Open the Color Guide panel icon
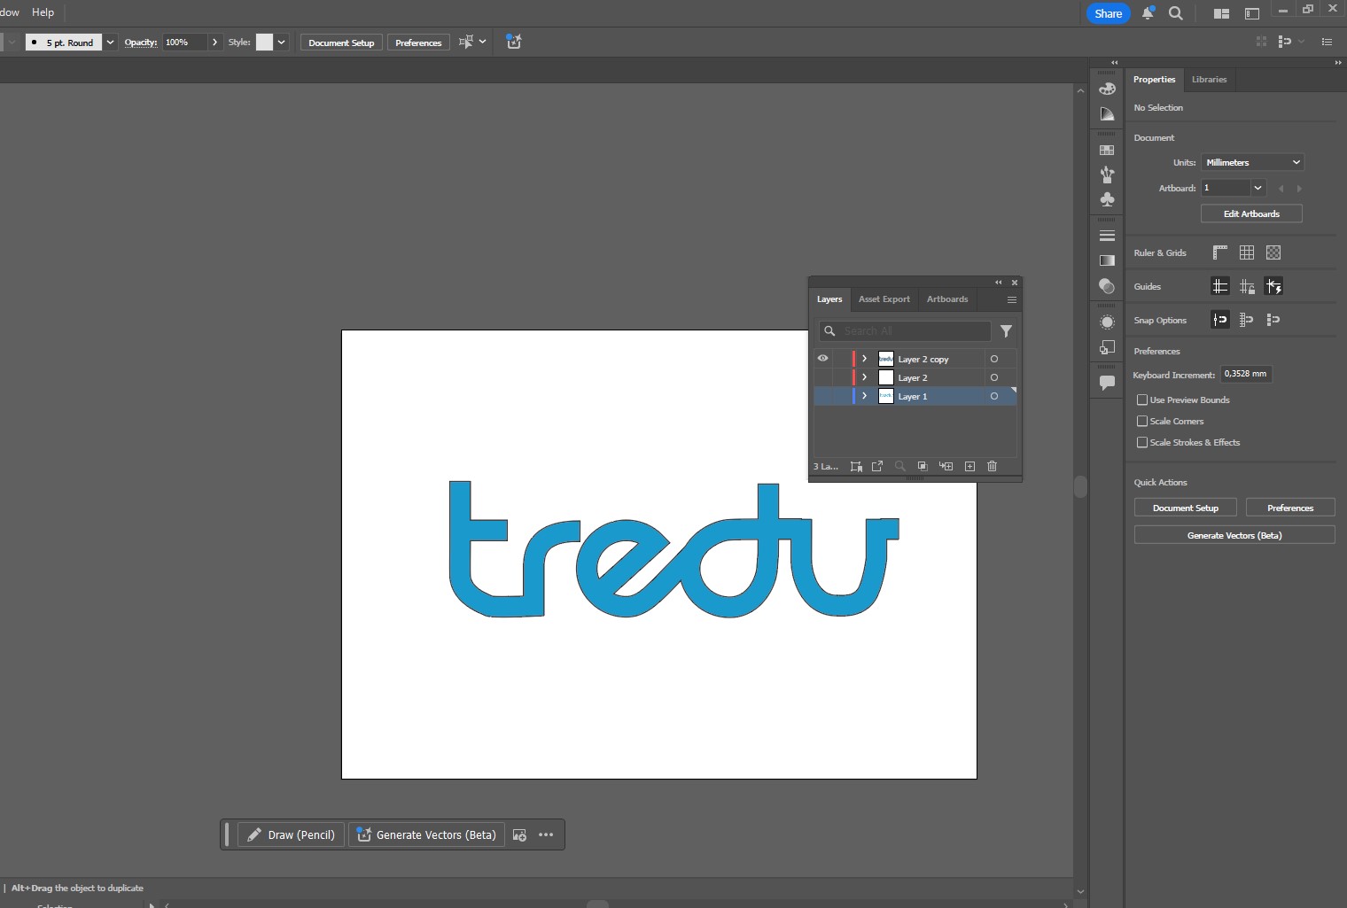 pyautogui.click(x=1107, y=113)
